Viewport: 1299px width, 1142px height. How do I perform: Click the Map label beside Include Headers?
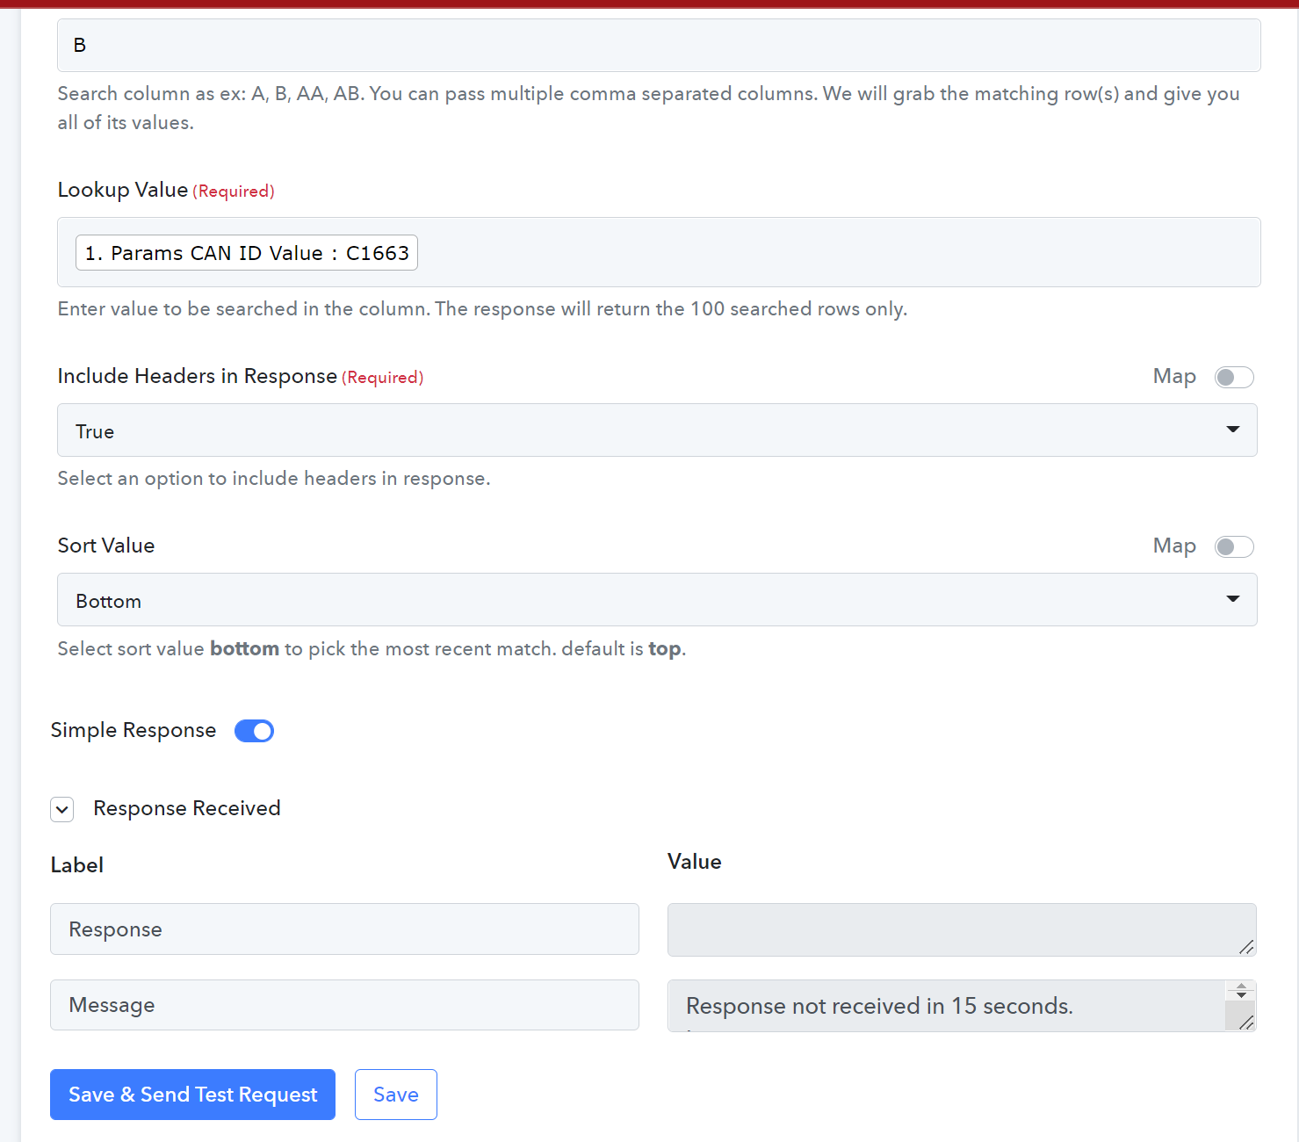click(x=1174, y=376)
